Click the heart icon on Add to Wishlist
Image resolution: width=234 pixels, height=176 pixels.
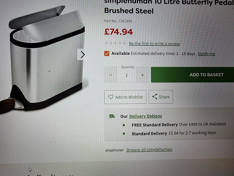(x=111, y=97)
